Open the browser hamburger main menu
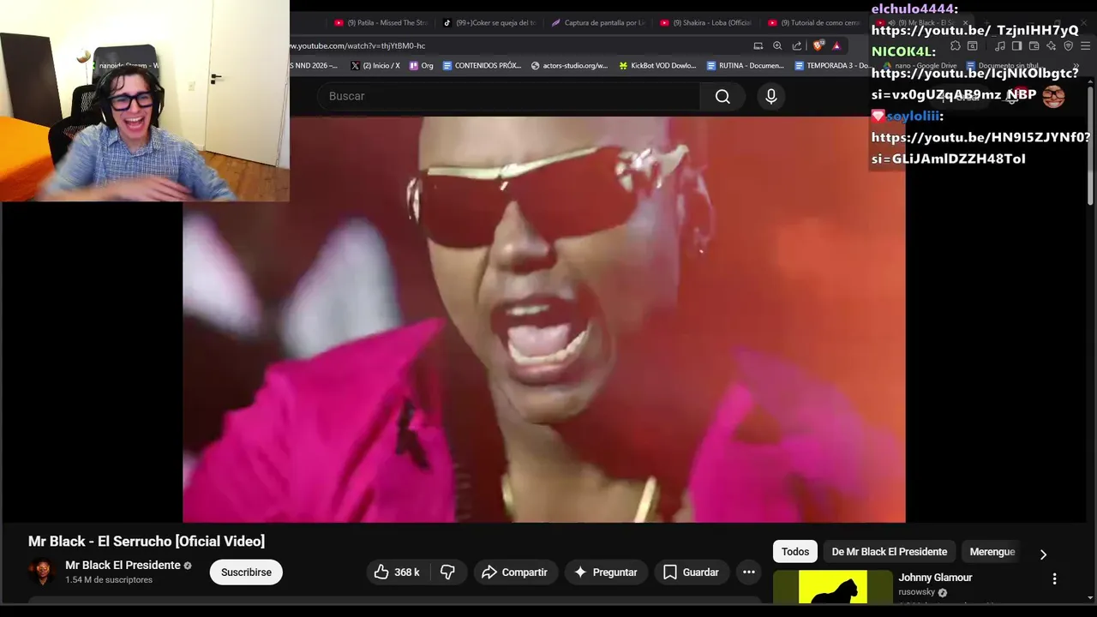Viewport: 1097px width, 617px height. (1087, 45)
